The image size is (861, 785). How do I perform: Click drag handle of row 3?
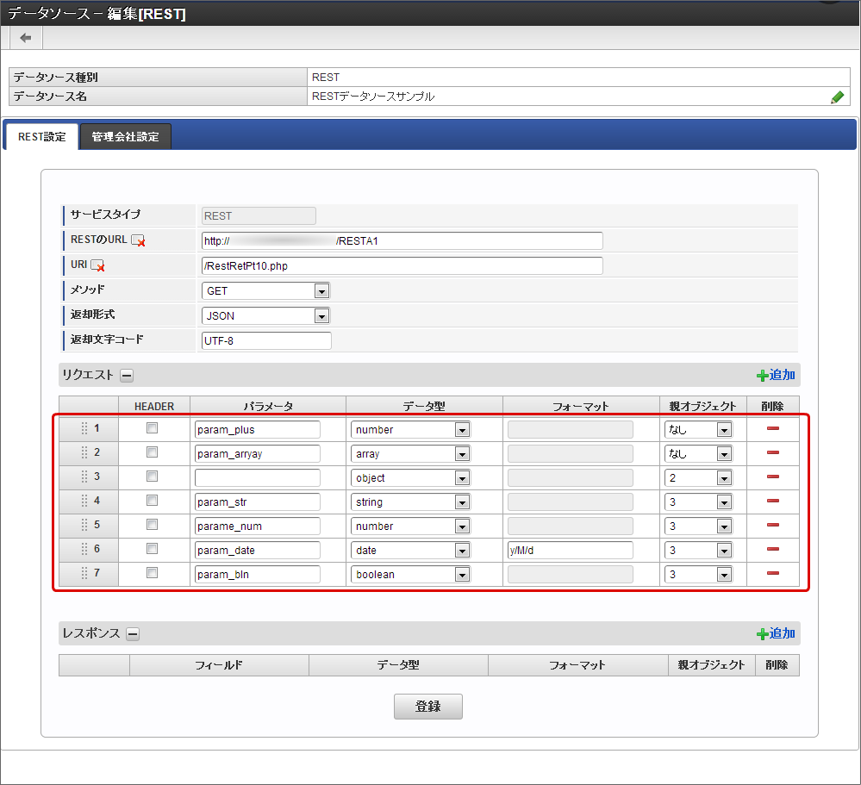click(84, 477)
